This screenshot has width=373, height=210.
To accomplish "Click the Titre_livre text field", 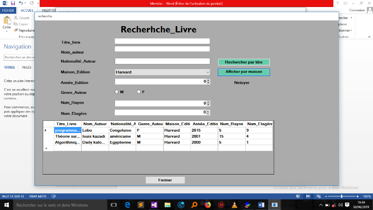I will (x=162, y=41).
